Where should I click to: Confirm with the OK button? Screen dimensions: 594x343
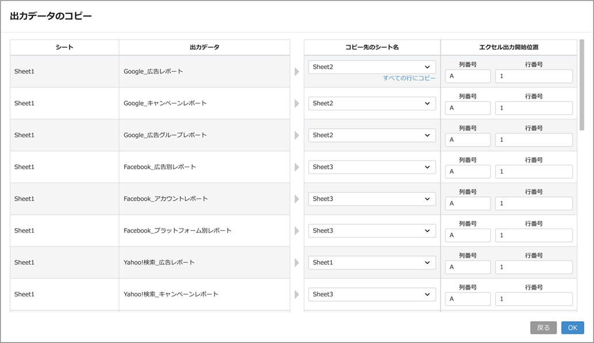[572, 327]
